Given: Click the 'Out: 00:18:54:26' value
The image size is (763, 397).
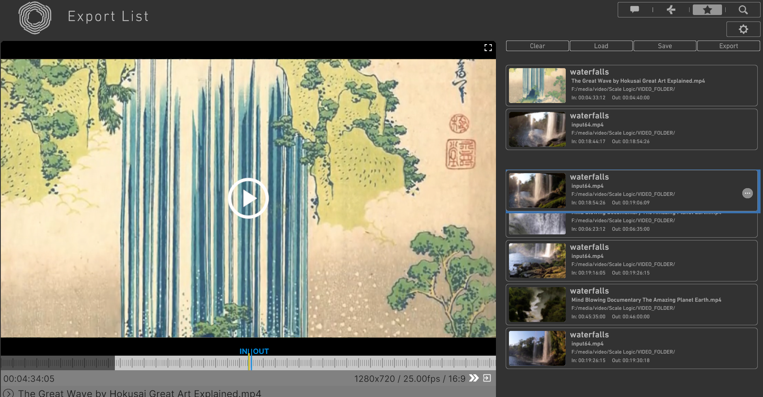Looking at the screenshot, I should [x=631, y=142].
